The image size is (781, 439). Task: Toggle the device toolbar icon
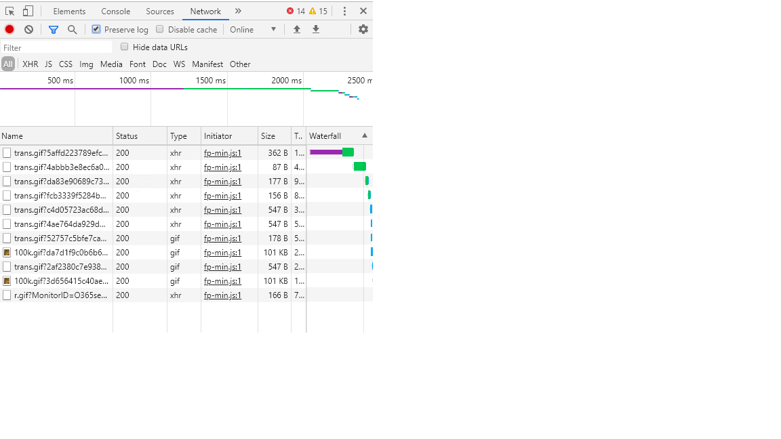click(28, 11)
